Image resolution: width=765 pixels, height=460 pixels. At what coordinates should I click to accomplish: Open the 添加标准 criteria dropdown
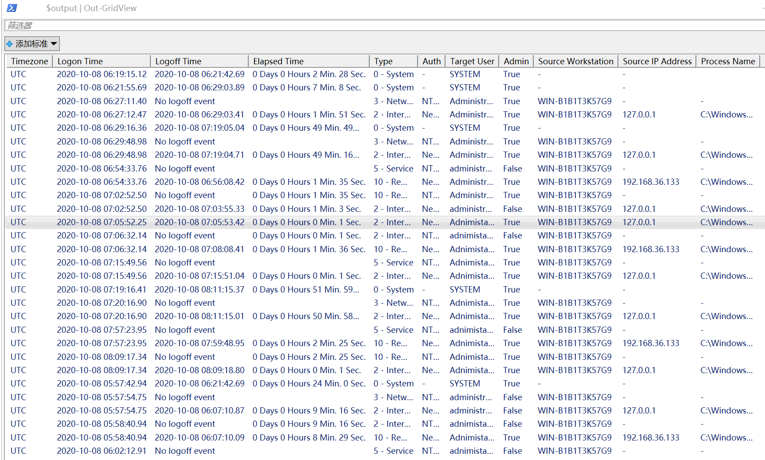(x=32, y=44)
